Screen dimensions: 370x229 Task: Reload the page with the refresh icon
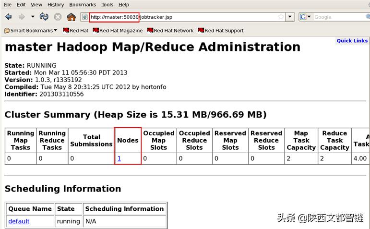tap(44, 17)
